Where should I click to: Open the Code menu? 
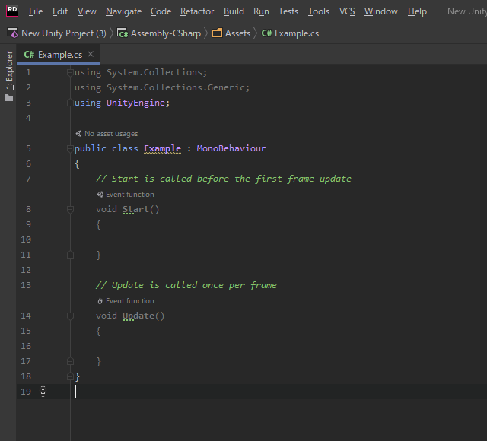coord(161,11)
